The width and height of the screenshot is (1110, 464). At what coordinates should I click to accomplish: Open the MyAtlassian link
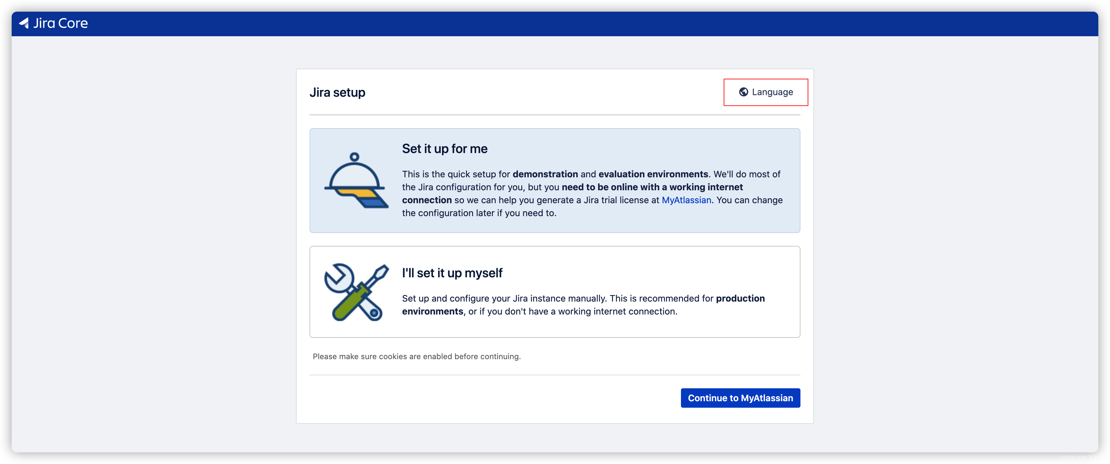tap(686, 200)
